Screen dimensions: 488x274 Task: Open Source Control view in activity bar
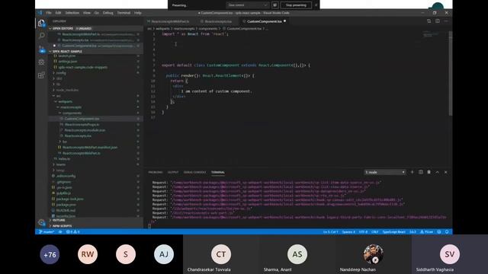click(x=41, y=49)
